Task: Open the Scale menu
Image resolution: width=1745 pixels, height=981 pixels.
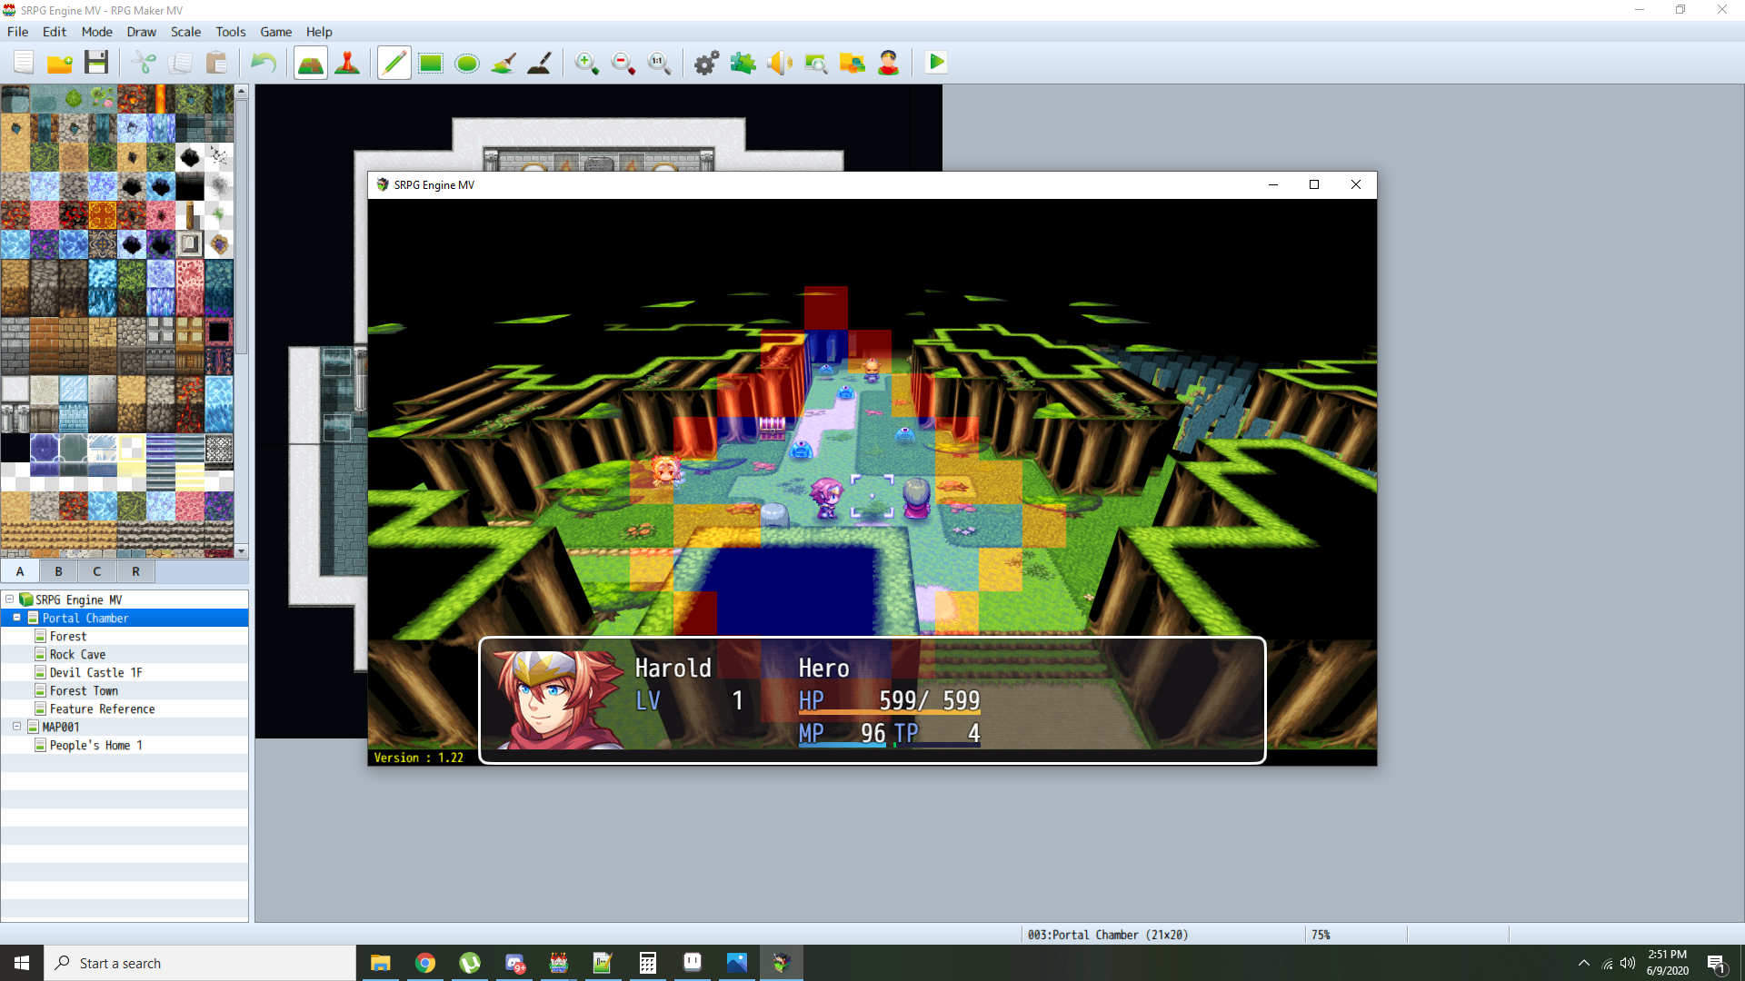Action: (185, 32)
